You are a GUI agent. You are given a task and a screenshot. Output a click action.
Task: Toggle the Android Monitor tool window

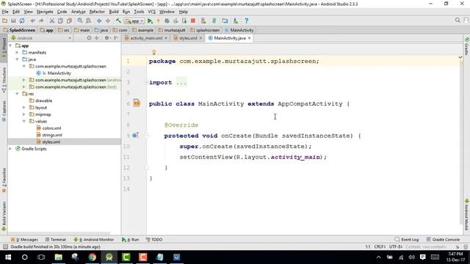93,240
